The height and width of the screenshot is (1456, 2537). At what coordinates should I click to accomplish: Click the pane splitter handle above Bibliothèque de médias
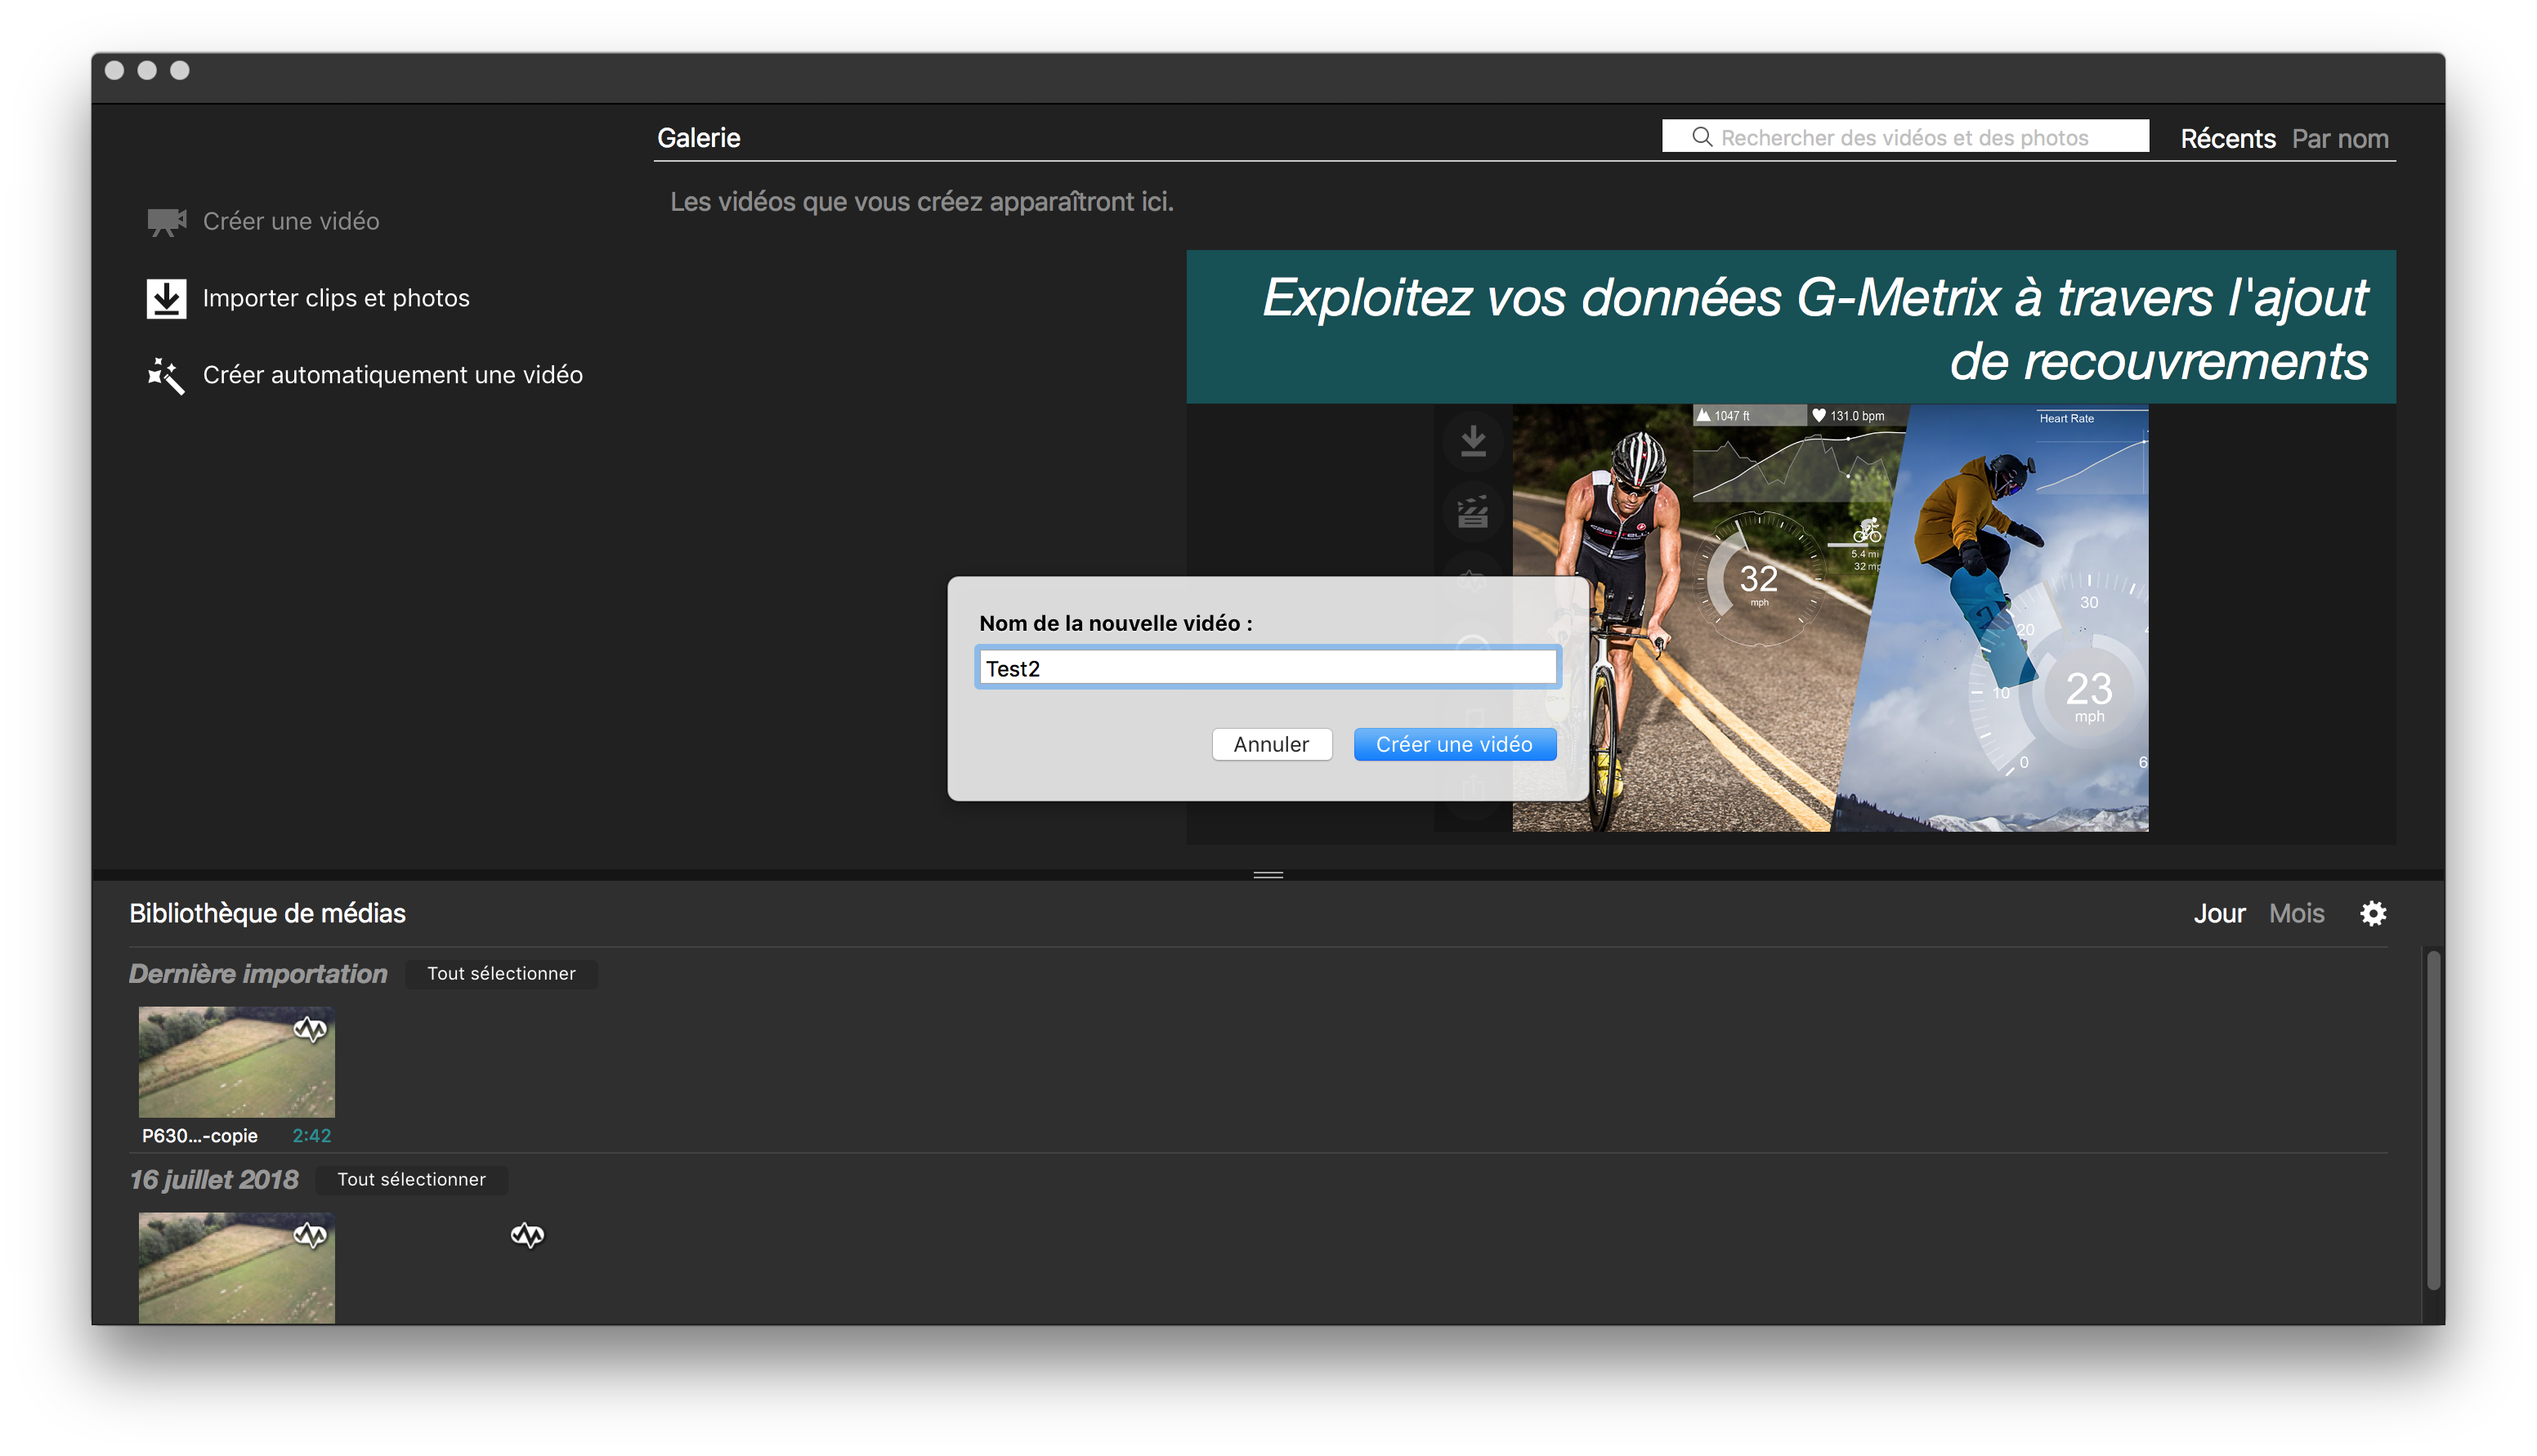1268,875
